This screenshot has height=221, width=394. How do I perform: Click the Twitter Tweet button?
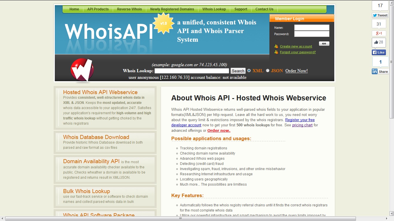click(380, 15)
